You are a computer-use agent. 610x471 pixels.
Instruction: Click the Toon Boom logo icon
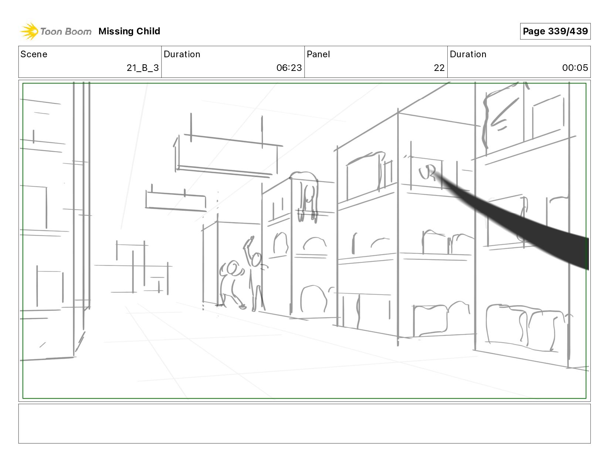tap(29, 31)
